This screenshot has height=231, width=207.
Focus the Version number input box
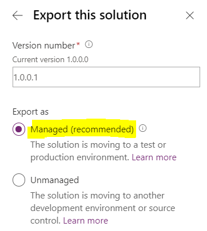(x=106, y=77)
